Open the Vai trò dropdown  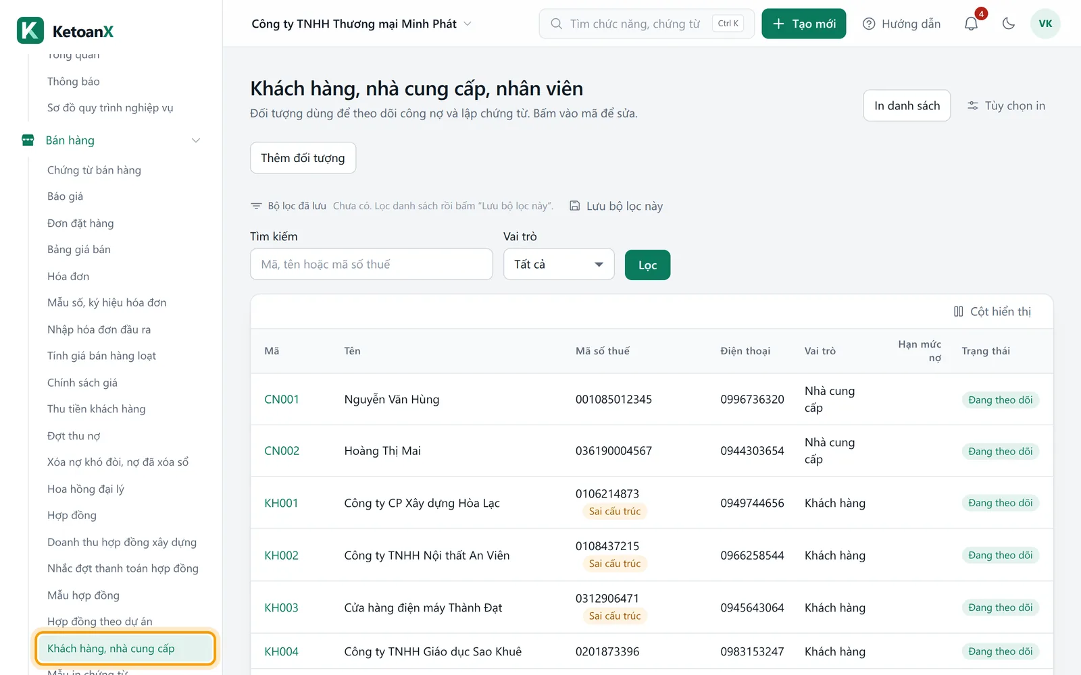tap(559, 264)
